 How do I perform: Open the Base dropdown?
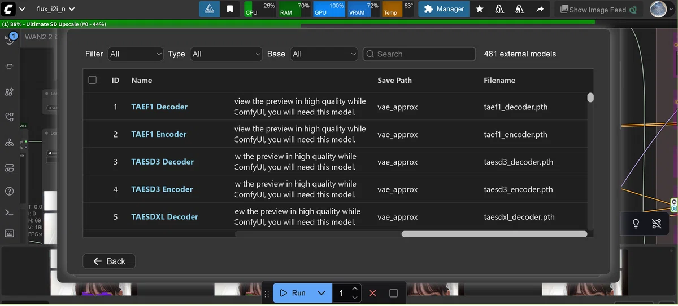click(324, 54)
